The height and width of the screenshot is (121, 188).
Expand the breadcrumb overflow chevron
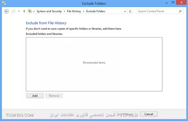34,11
